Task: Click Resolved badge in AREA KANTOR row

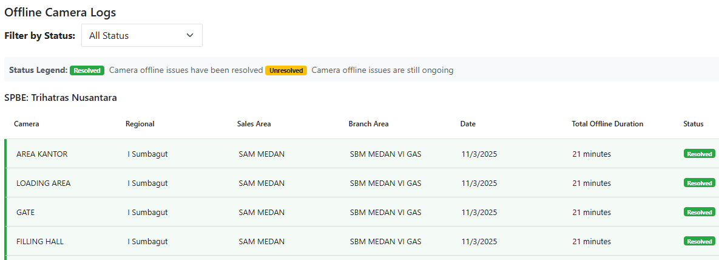Action: (x=699, y=154)
